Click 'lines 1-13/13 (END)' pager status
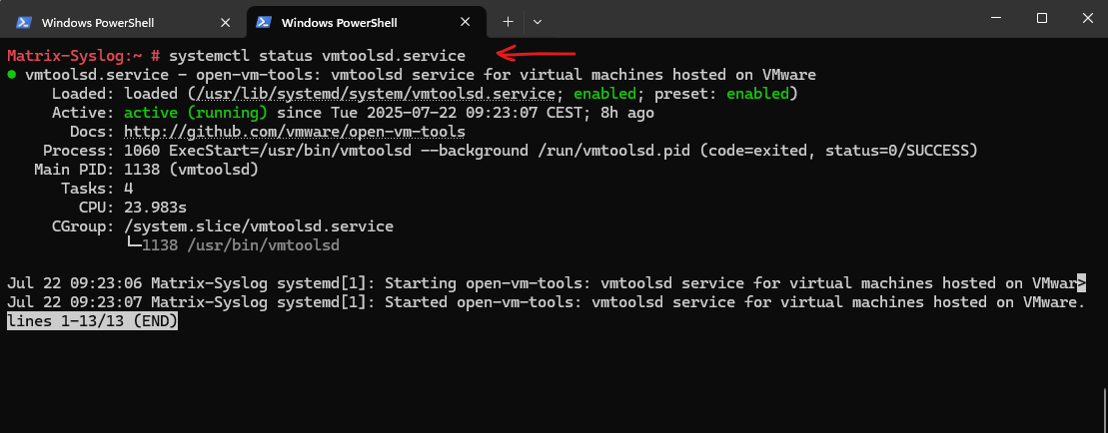1108x433 pixels. coord(92,321)
